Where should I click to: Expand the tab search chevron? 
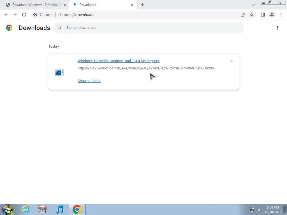click(x=253, y=5)
